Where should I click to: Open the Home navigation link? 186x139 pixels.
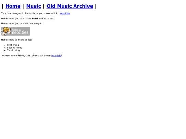pos(13,6)
